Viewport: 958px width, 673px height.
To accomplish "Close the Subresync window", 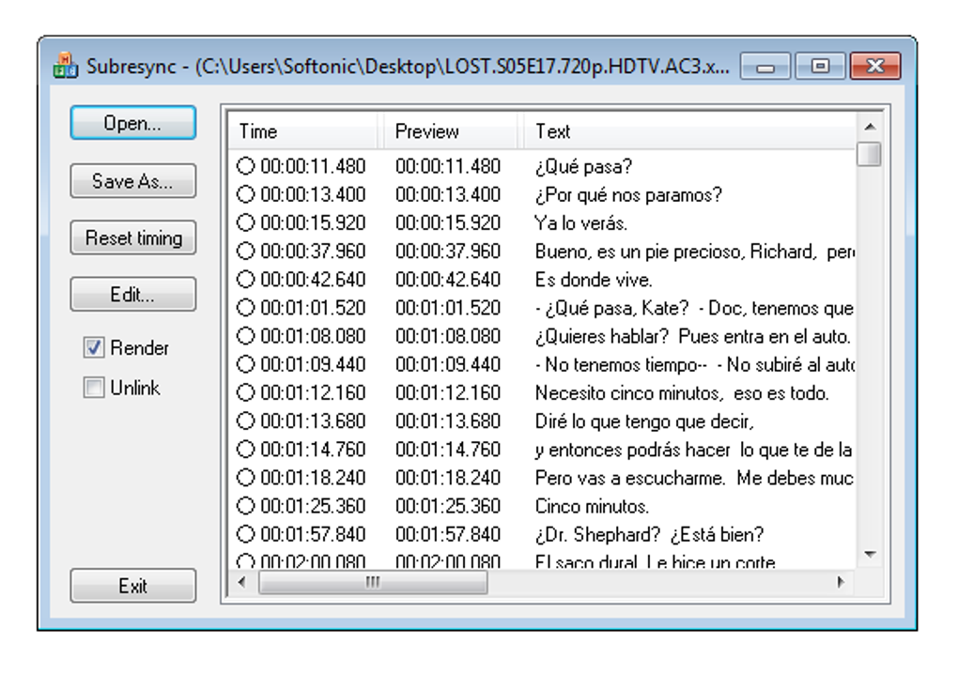I will pyautogui.click(x=875, y=66).
